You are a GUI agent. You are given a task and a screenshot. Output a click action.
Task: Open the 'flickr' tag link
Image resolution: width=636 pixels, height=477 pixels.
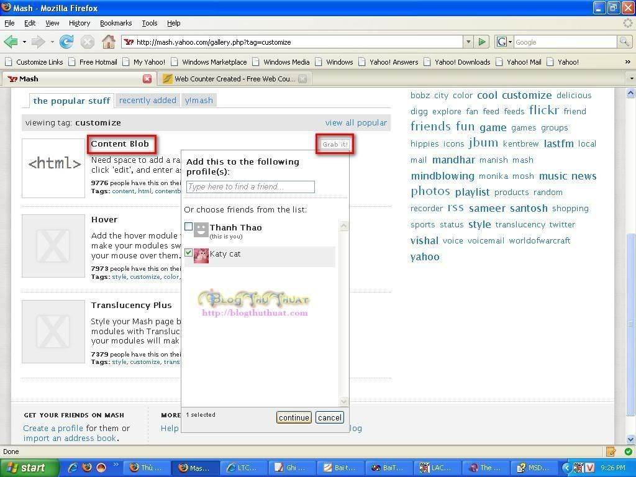tap(544, 110)
